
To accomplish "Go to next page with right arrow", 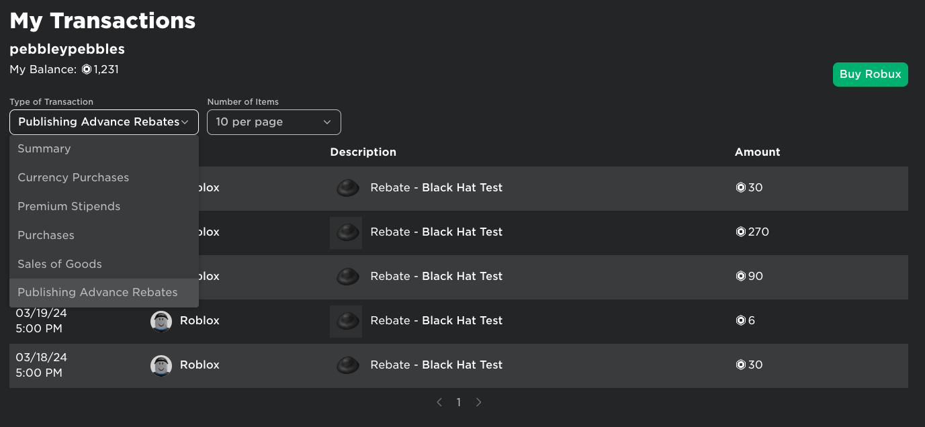I will pyautogui.click(x=479, y=402).
